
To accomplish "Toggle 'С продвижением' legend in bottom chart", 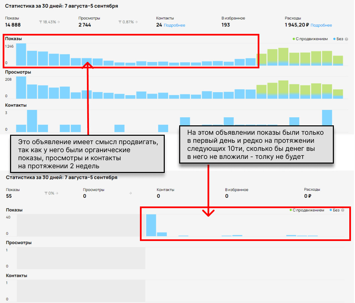I will 307,210.
